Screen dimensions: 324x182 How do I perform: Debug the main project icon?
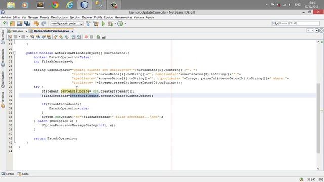(110, 24)
